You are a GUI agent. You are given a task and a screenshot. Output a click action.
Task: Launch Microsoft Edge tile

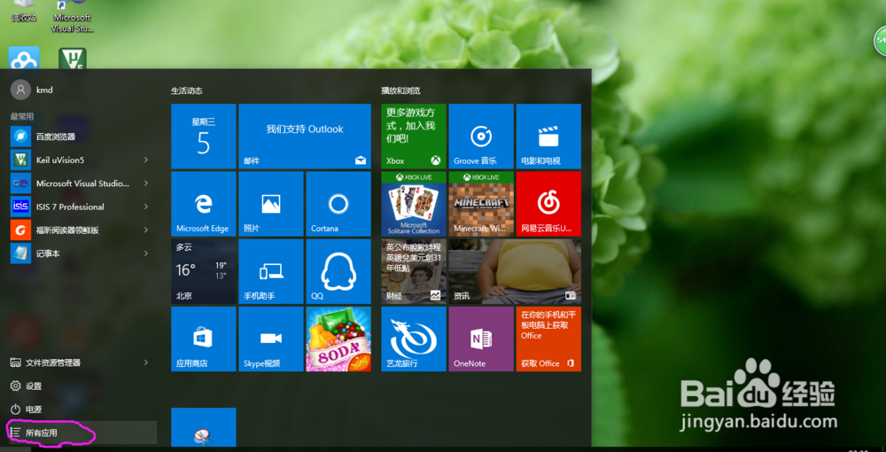click(x=204, y=204)
